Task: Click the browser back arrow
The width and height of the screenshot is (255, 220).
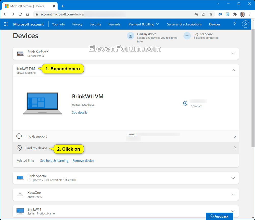Action: (x=5, y=14)
